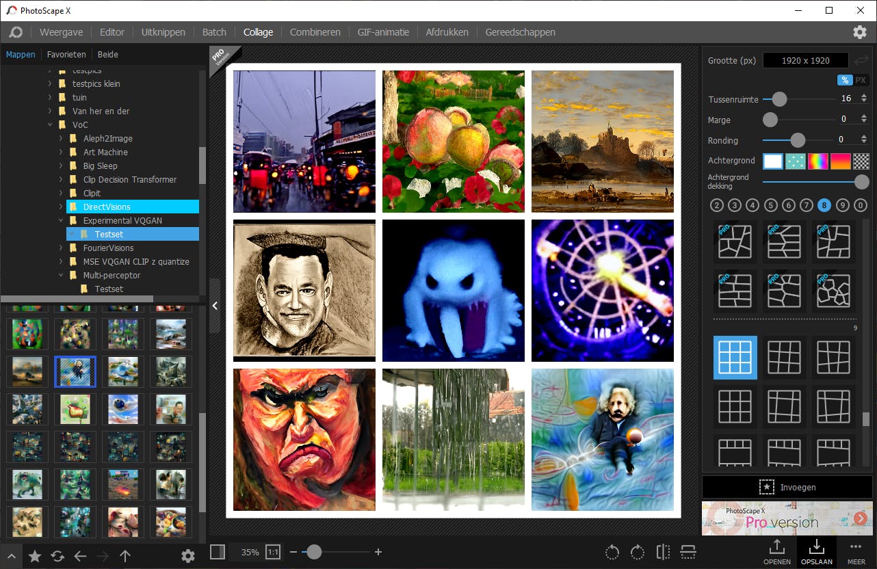Click the orange arrow on the Pro ad
The height and width of the screenshot is (569, 877).
[860, 519]
